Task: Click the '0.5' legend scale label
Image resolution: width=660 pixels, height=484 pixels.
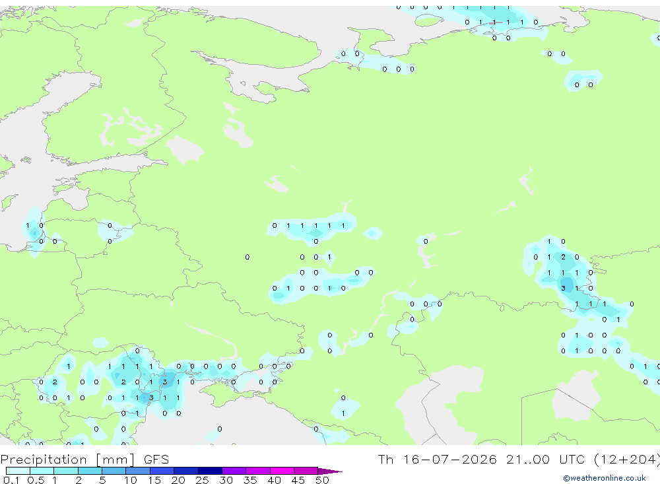Action: [x=36, y=480]
